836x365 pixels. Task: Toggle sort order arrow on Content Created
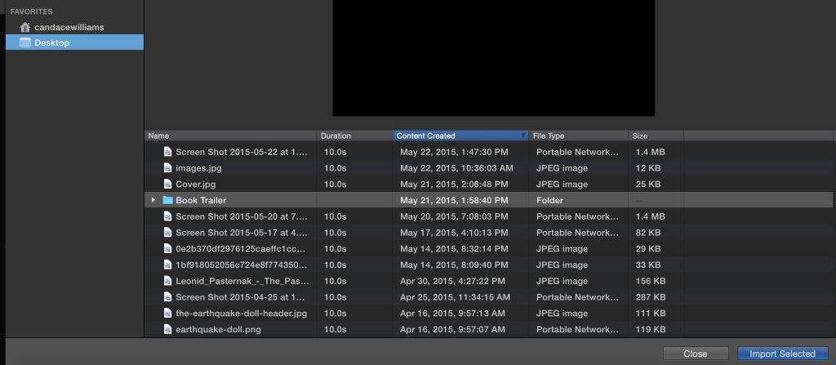(x=522, y=136)
